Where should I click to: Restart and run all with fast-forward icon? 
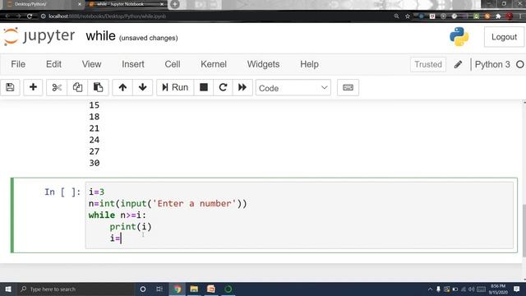click(x=242, y=88)
